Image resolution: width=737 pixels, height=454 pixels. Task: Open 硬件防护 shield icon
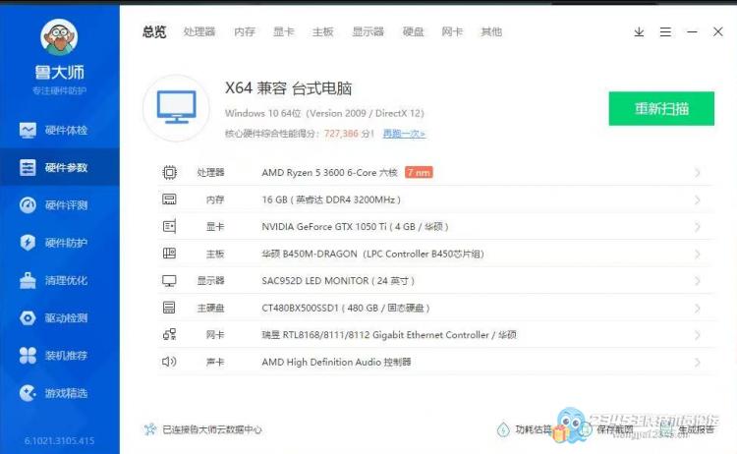pos(28,243)
